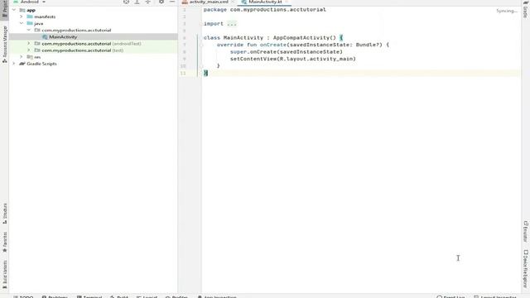Expand the androidTest package node

(x=29, y=44)
